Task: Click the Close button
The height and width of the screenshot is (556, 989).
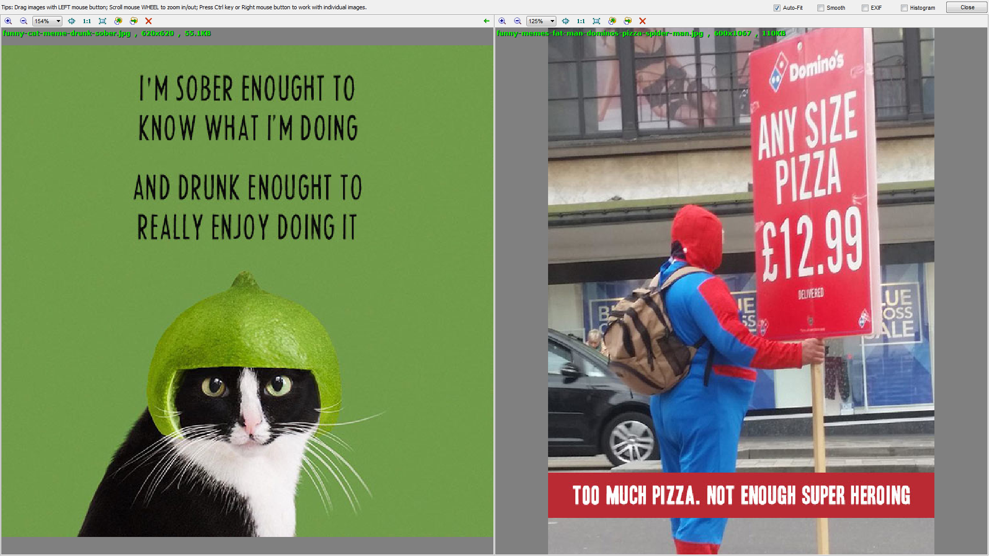Action: [967, 7]
